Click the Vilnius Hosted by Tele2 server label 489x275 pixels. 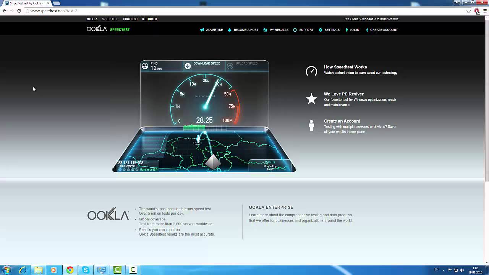point(270,165)
